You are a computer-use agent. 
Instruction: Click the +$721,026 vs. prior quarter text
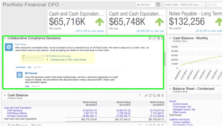pyautogui.click(x=90, y=31)
